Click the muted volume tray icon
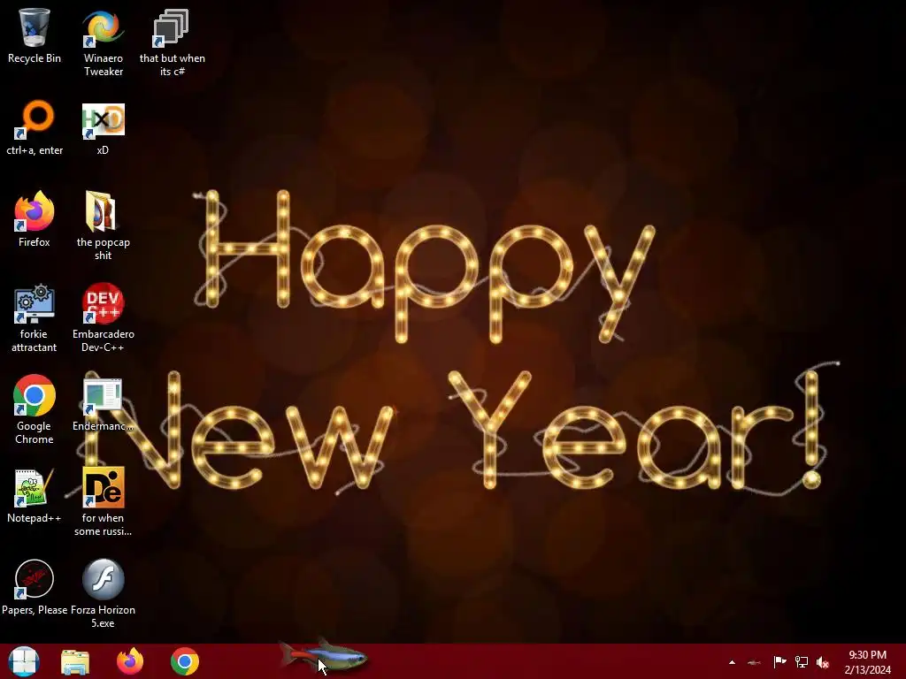 (x=823, y=662)
